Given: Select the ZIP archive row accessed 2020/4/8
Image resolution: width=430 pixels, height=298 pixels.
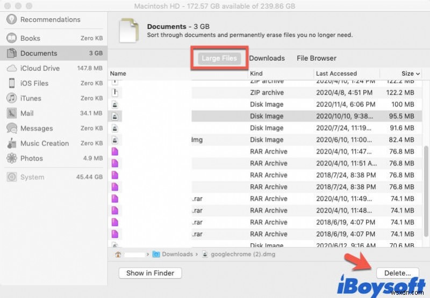Looking at the screenshot, I should (x=265, y=92).
